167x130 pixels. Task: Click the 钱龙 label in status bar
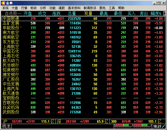click(7, 126)
